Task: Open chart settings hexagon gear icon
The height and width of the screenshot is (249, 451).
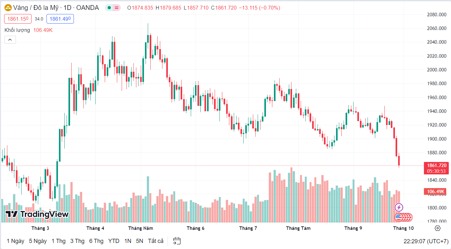Action: [438, 228]
